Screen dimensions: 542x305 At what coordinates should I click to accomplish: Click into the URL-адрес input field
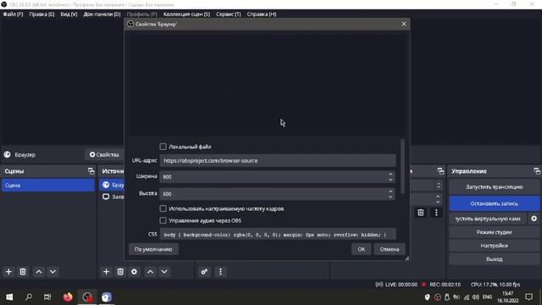tap(278, 160)
